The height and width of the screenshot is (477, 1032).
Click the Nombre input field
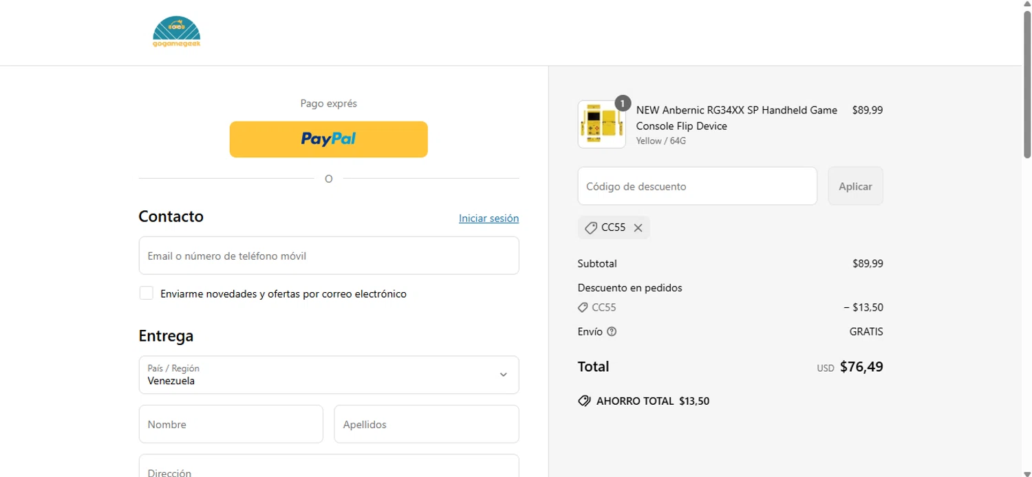(231, 424)
